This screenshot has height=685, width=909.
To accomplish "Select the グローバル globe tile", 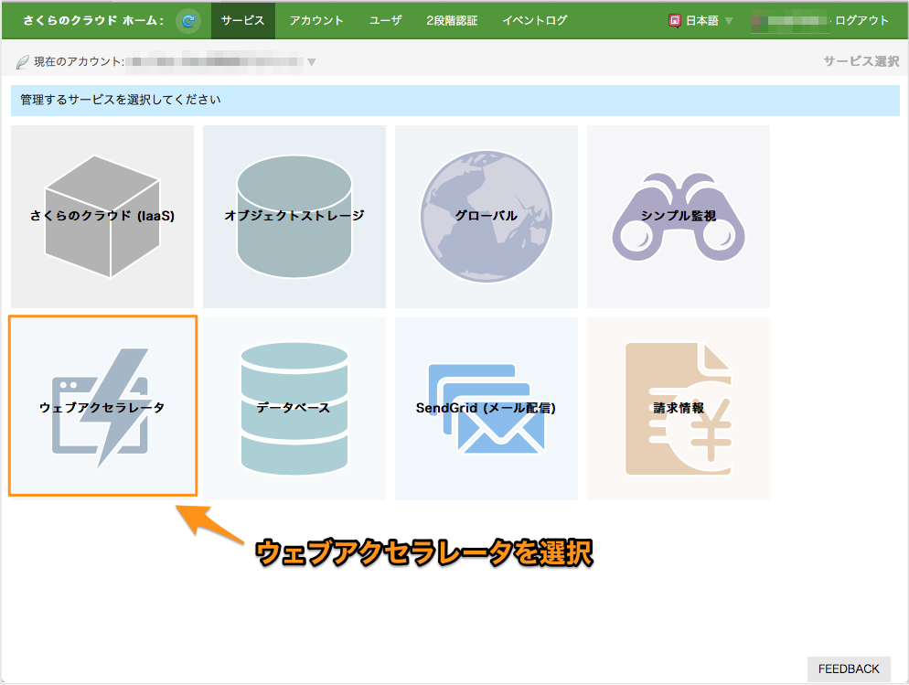I will pos(487,217).
